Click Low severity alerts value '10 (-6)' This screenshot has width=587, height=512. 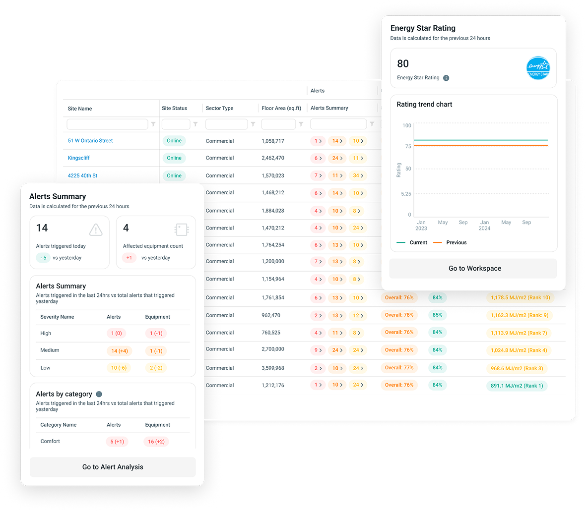click(119, 368)
